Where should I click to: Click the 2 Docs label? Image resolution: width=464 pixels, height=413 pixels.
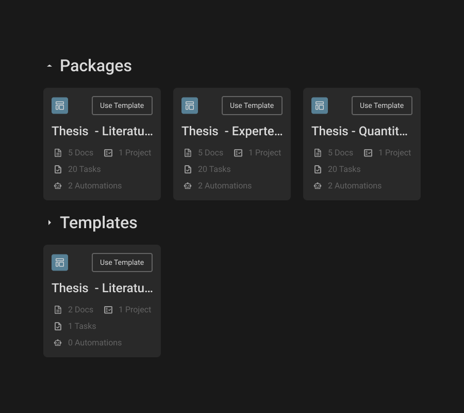click(x=80, y=310)
